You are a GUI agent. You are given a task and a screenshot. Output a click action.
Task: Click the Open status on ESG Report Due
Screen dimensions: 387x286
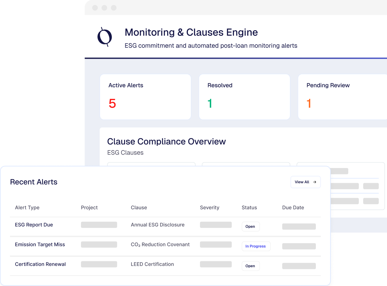pyautogui.click(x=250, y=226)
